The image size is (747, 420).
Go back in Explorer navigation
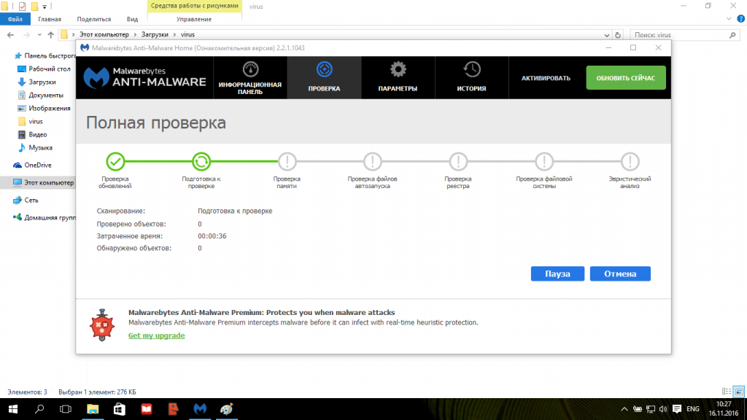coord(10,35)
